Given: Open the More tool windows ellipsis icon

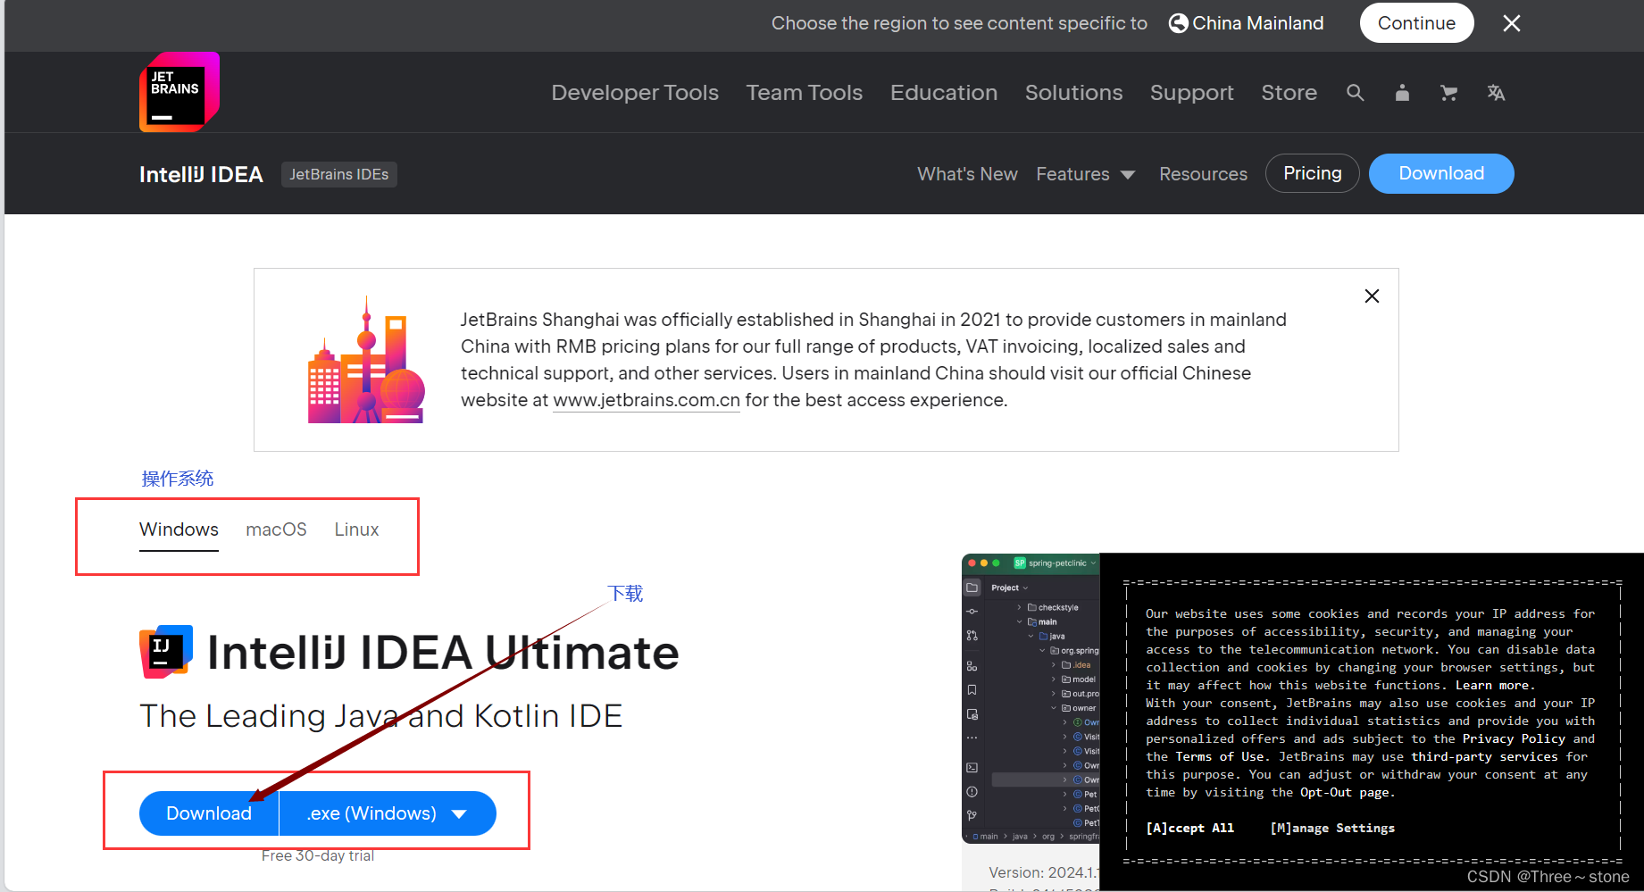Looking at the screenshot, I should point(972,737).
